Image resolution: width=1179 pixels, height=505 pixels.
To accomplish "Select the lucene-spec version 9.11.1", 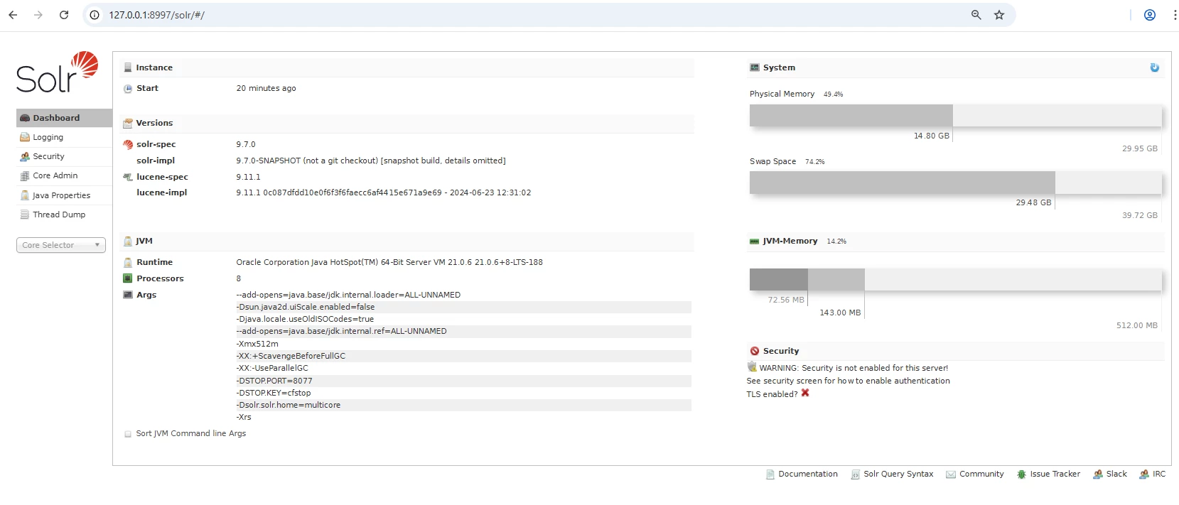I will pos(248,177).
